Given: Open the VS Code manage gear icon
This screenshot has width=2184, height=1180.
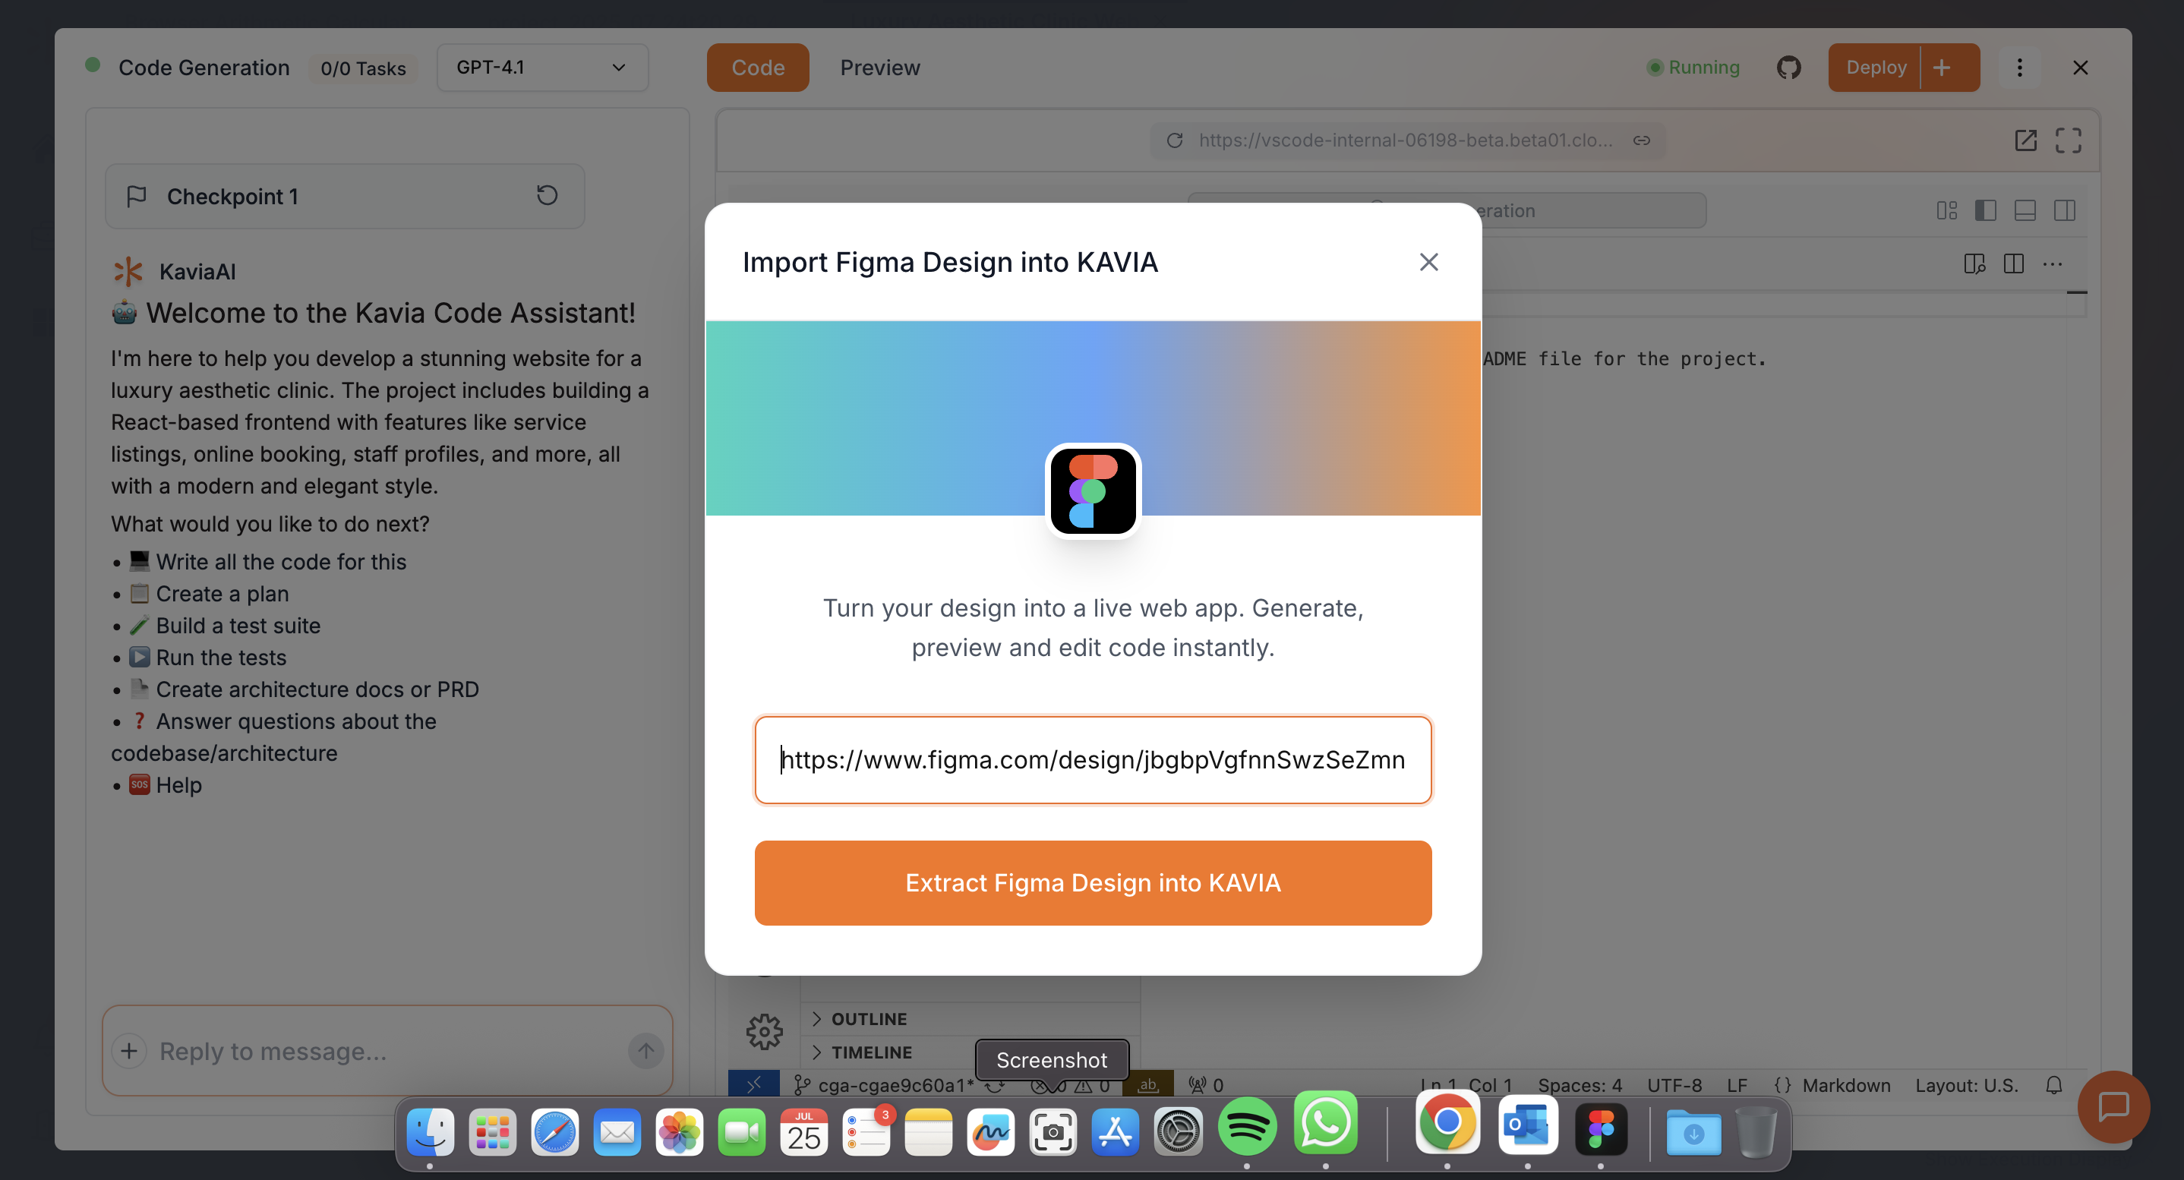Looking at the screenshot, I should point(764,1032).
